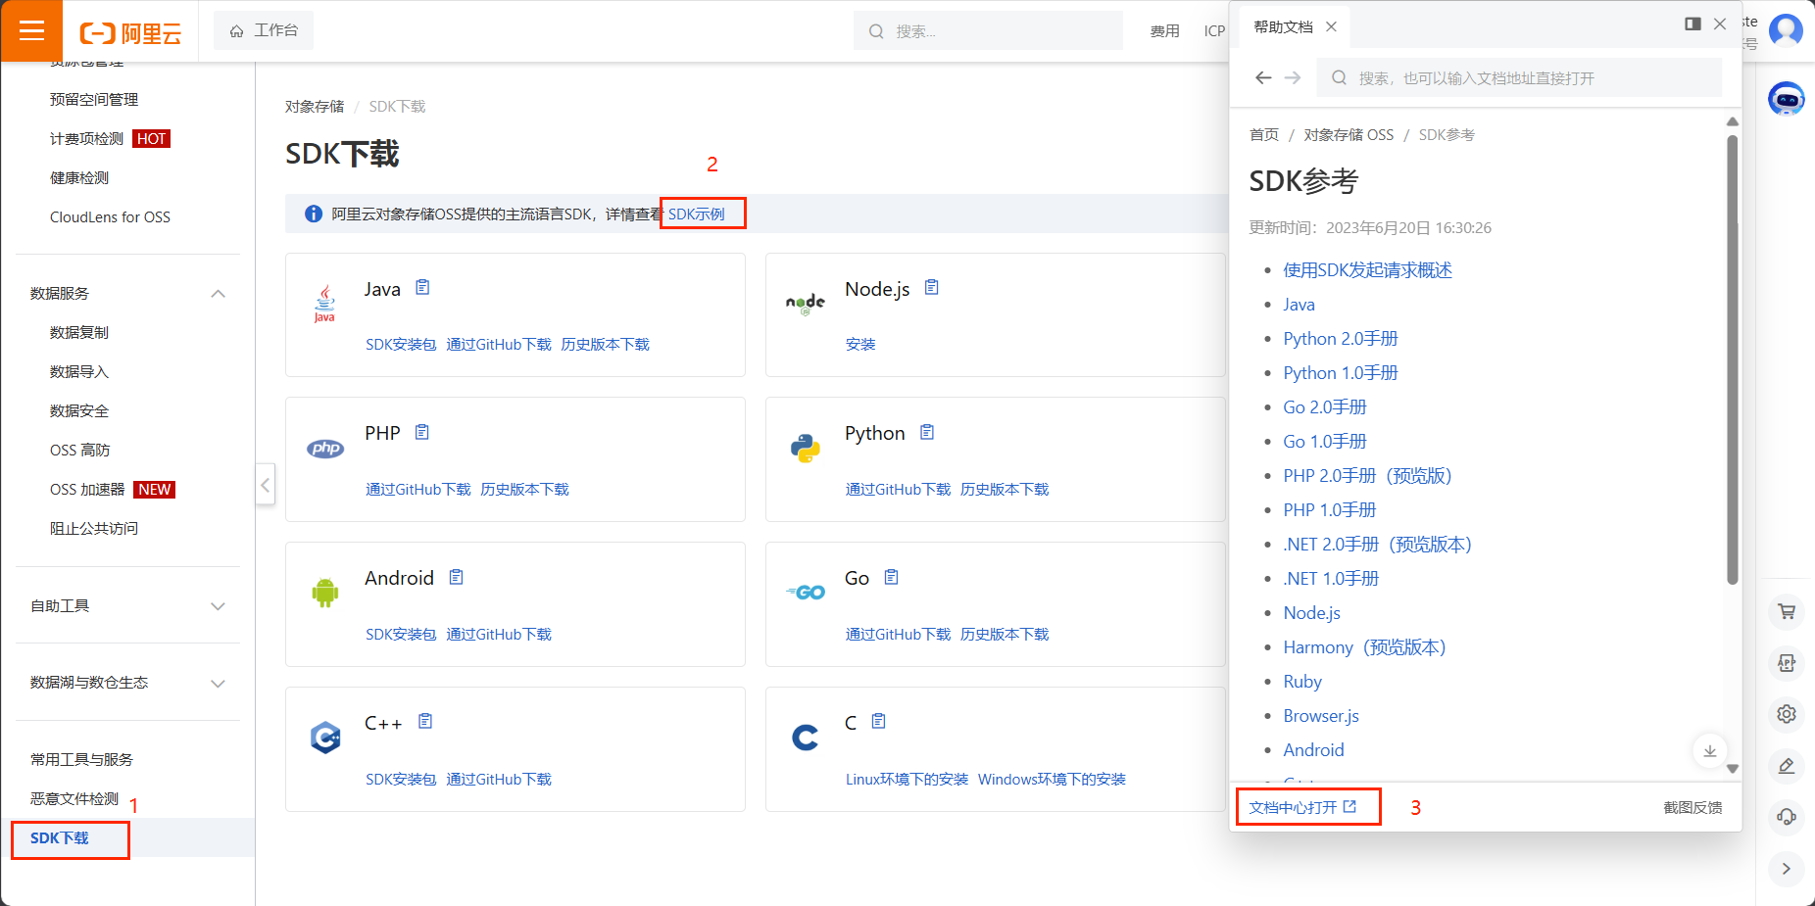Click help panel scroll down arrow
The height and width of the screenshot is (906, 1815).
1733,769
